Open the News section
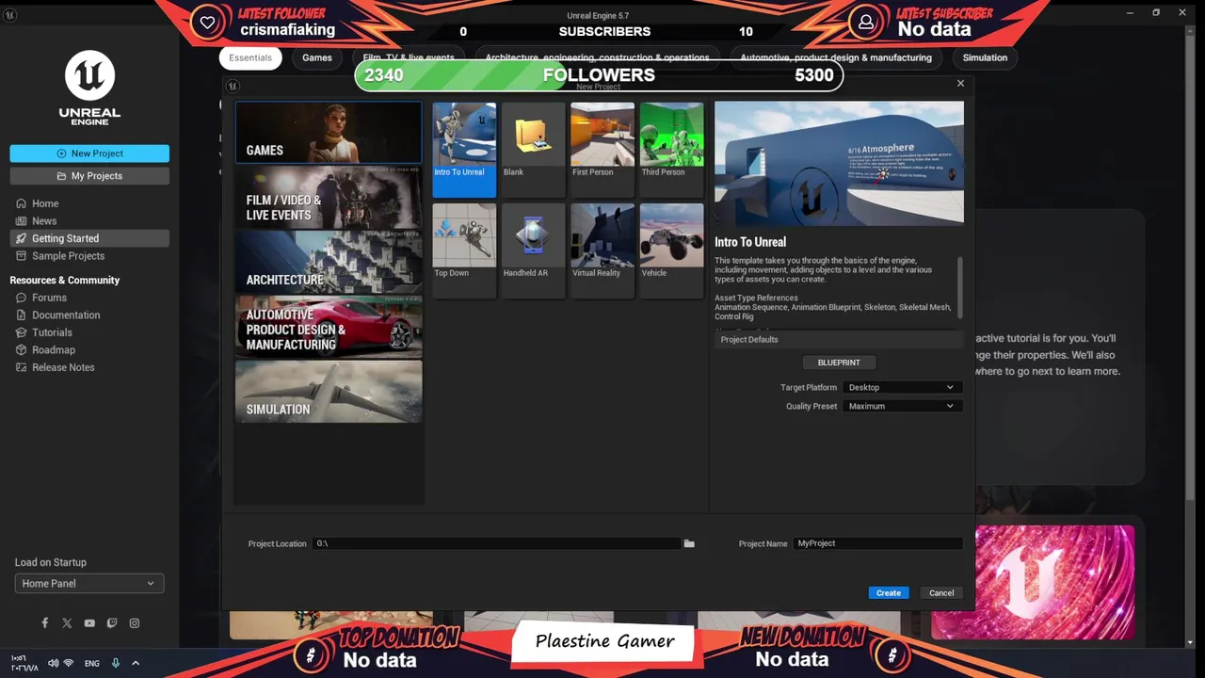 pos(44,221)
